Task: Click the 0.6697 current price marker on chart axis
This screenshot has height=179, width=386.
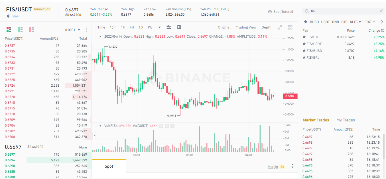Action: click(290, 96)
